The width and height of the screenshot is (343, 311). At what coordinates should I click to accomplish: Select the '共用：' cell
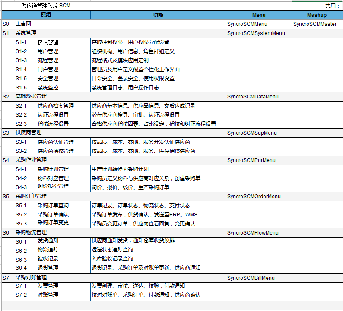pyautogui.click(x=332, y=6)
